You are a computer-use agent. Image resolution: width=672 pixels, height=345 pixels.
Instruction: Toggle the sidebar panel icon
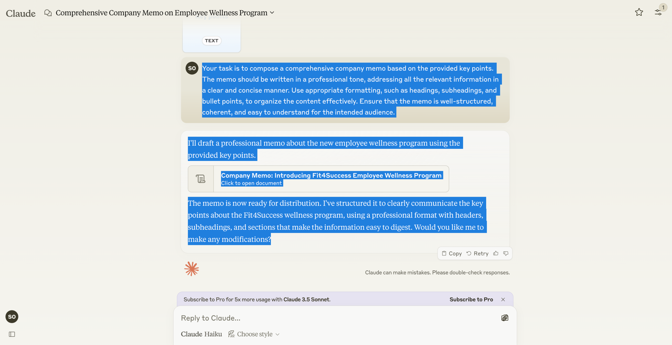(12, 334)
